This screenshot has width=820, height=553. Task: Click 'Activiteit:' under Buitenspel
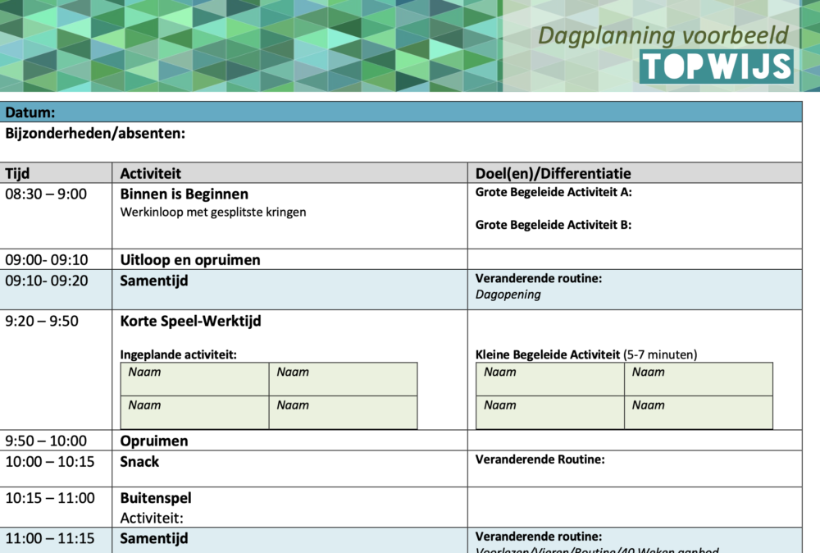coord(152,518)
